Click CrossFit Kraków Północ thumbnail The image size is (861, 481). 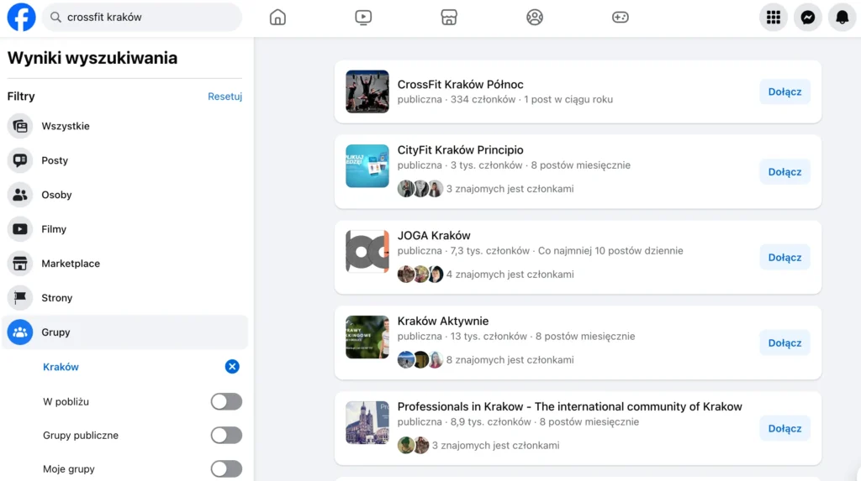(367, 91)
